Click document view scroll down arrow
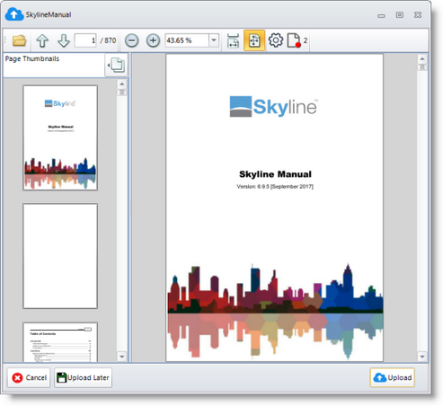 coord(422,357)
